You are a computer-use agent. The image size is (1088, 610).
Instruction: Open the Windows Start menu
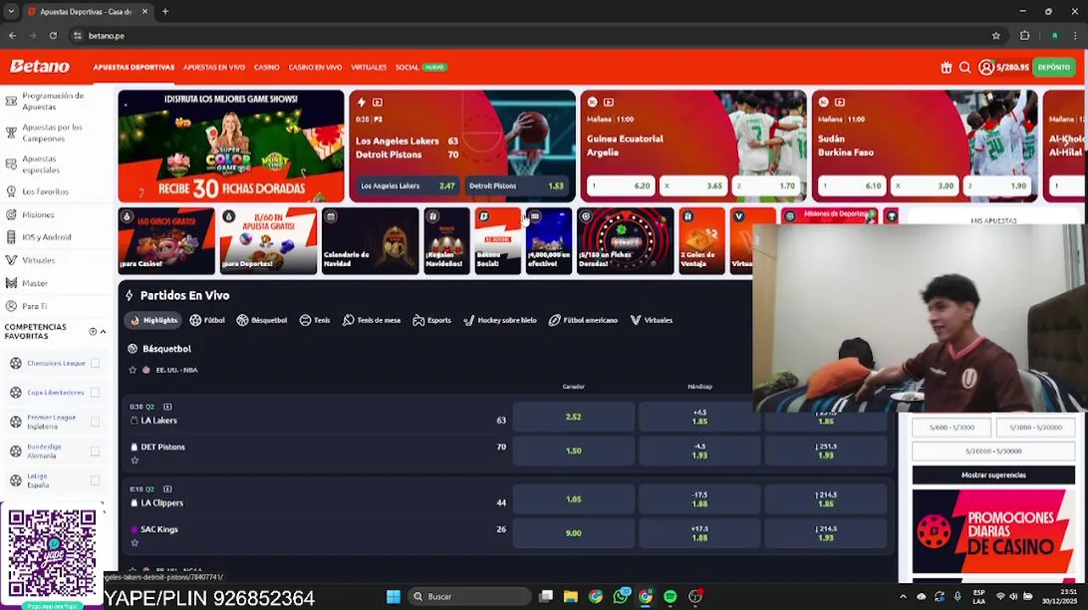393,596
